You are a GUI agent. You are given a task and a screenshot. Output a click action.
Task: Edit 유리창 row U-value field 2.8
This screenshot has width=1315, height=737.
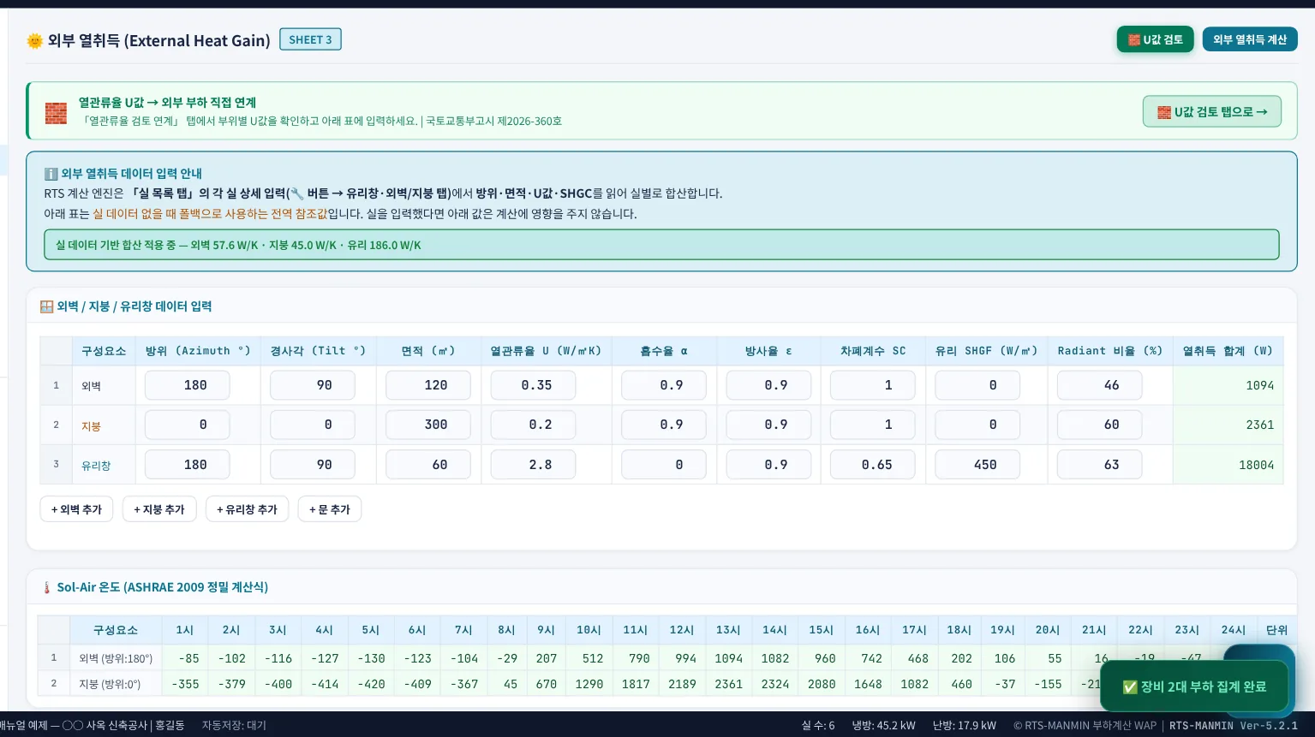coord(533,465)
